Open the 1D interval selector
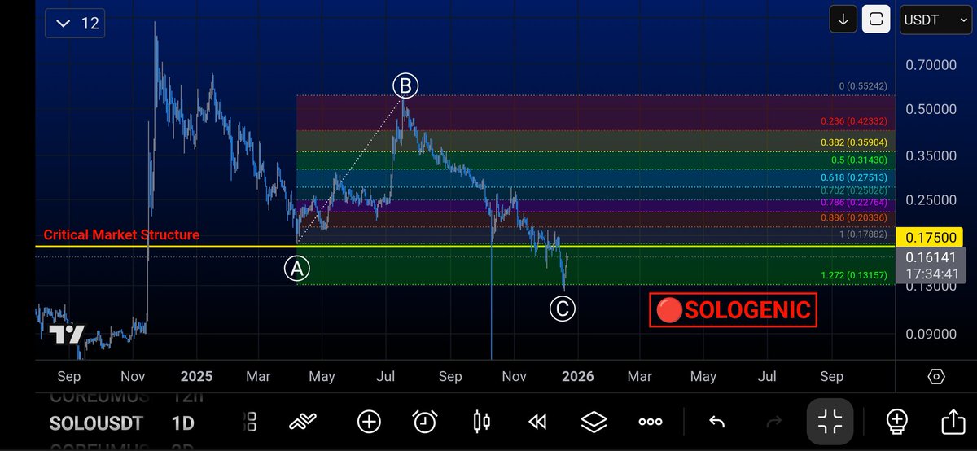Image resolution: width=977 pixels, height=451 pixels. [183, 423]
